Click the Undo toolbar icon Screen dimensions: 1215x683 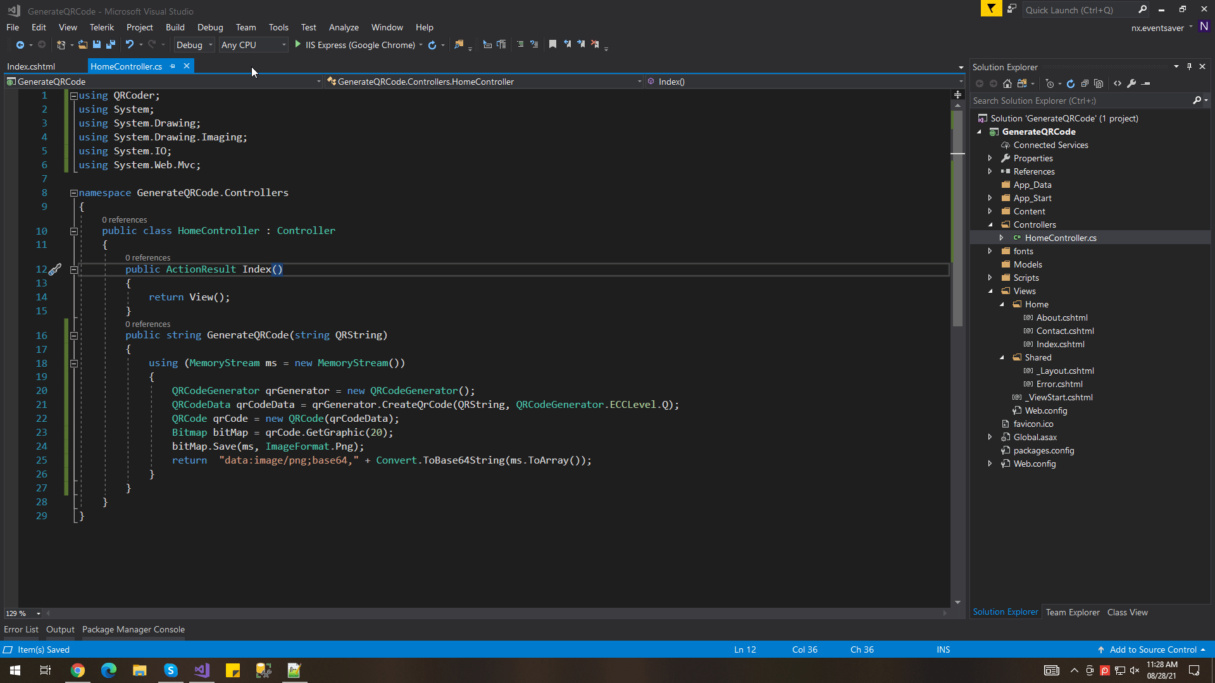tap(129, 44)
